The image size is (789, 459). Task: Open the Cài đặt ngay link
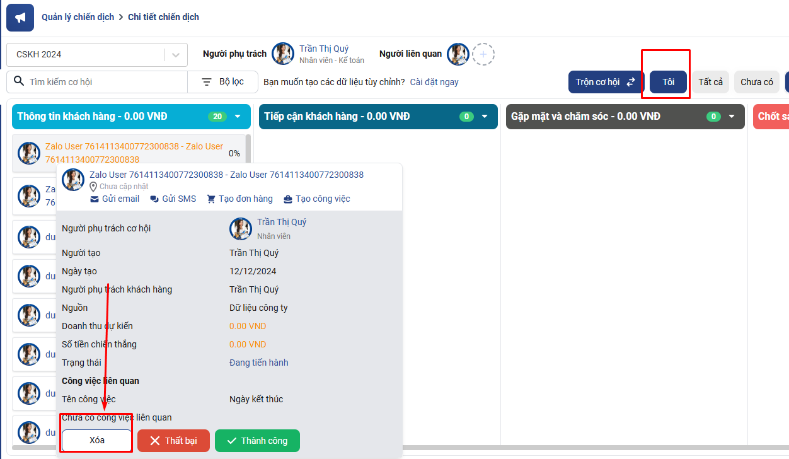434,82
